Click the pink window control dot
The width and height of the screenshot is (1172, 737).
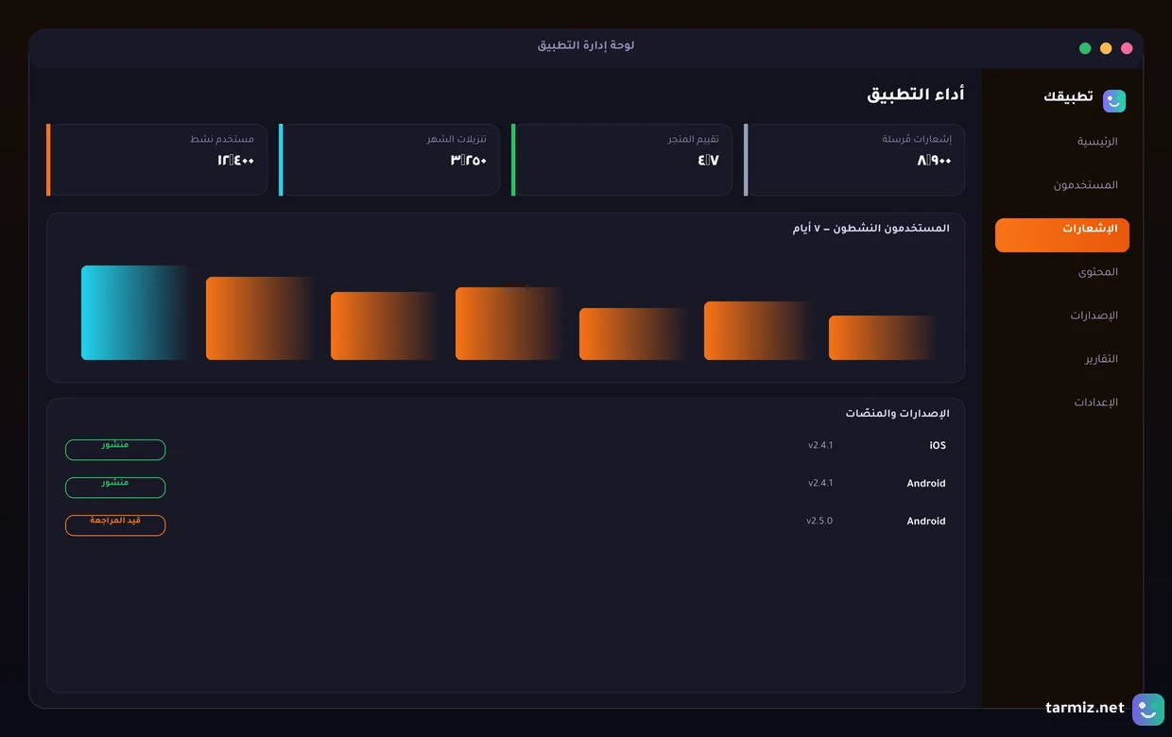pos(1127,48)
